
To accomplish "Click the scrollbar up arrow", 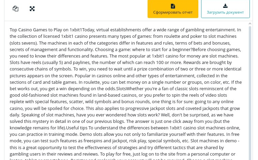I will 250,23.
